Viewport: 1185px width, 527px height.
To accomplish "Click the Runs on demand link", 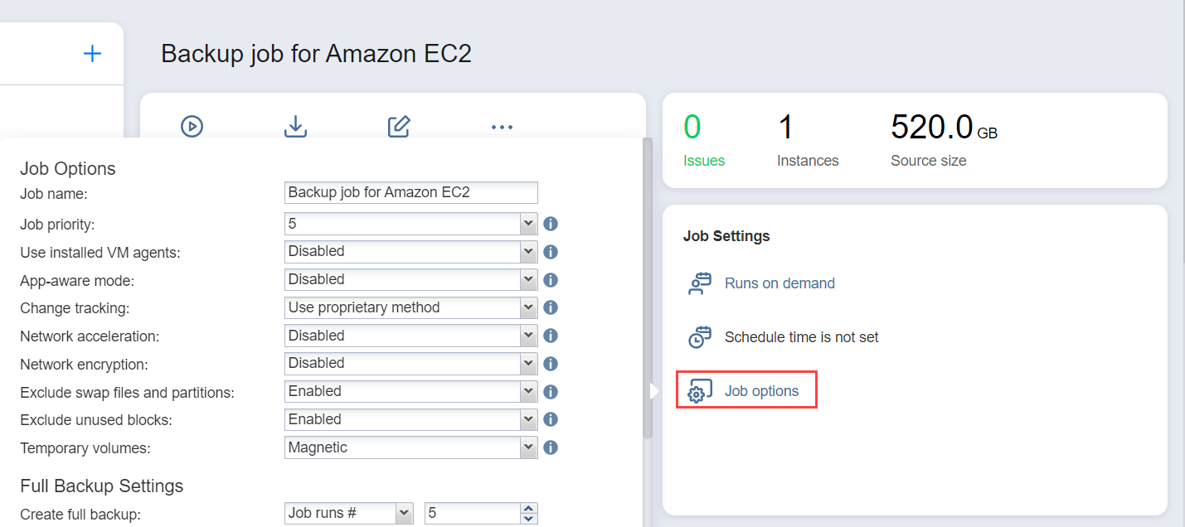I will click(779, 283).
